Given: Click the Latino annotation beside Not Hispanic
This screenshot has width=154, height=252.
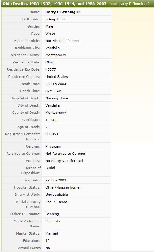Looking at the screenshot, I should (x=74, y=41).
